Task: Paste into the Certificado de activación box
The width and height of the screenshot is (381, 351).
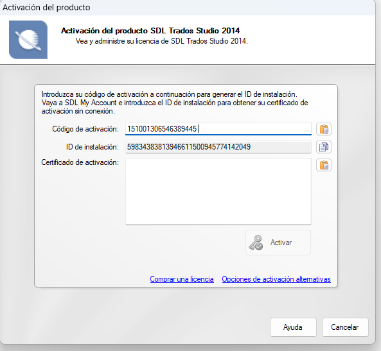Action: pyautogui.click(x=324, y=165)
